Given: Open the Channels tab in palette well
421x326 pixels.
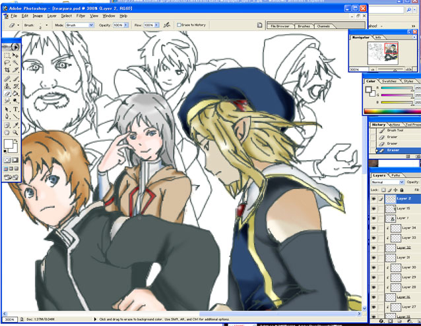Looking at the screenshot, I should pos(323,26).
